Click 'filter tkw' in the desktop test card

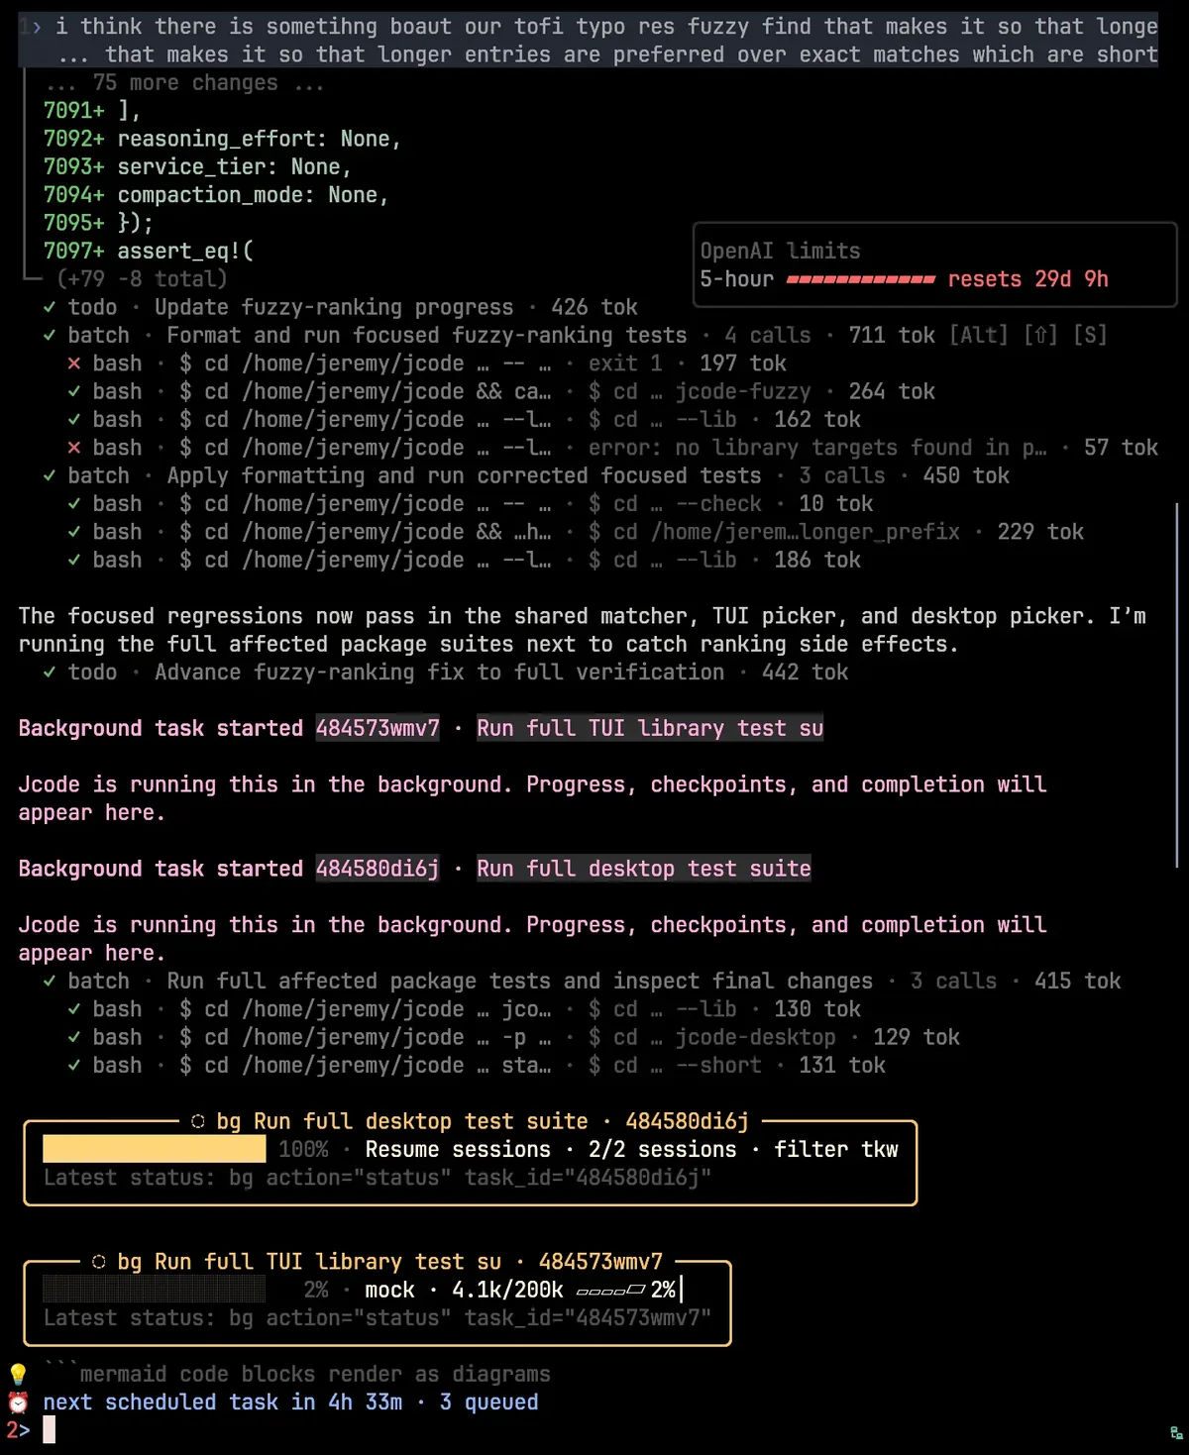(x=836, y=1150)
